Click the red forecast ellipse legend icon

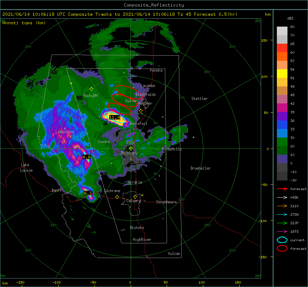coord(282,248)
